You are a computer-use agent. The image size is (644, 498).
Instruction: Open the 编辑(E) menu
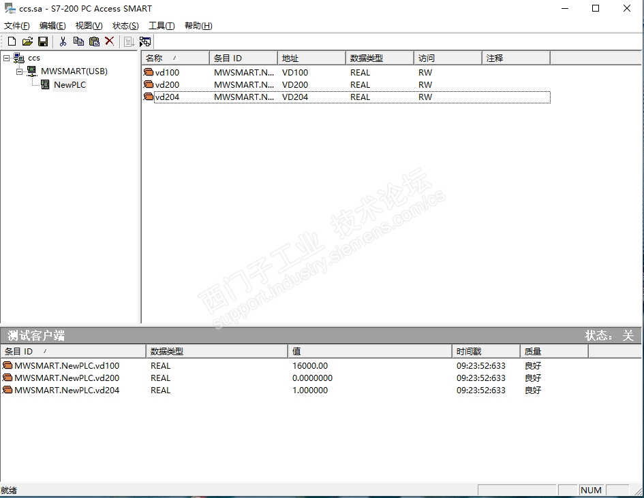[52, 26]
